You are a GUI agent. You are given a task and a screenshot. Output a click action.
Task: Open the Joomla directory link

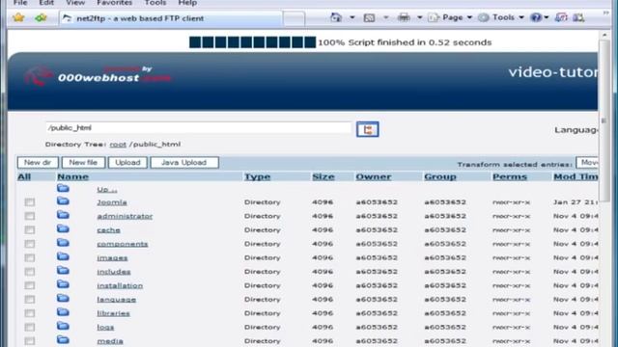pos(112,202)
